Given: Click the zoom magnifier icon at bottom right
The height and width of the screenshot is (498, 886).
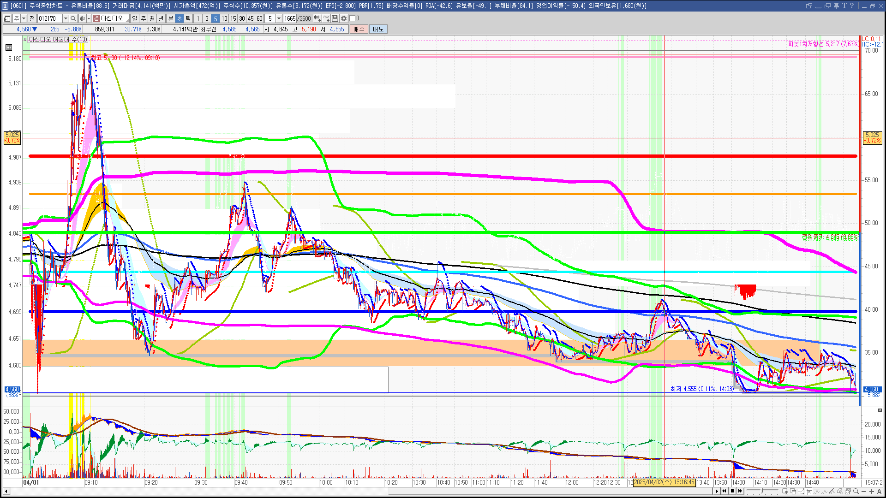Looking at the screenshot, I should click(856, 491).
